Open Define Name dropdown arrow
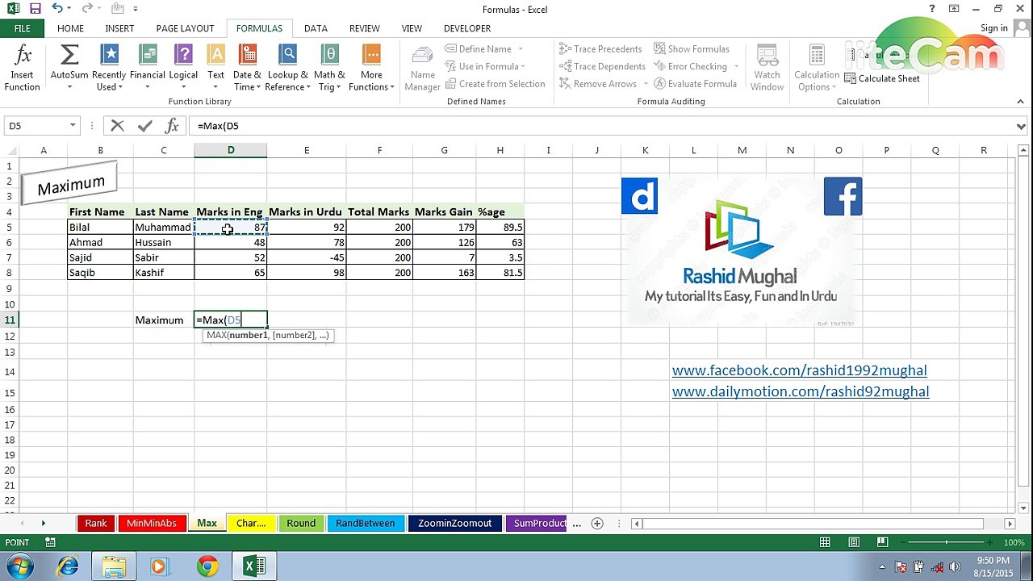The image size is (1033, 581). [x=521, y=48]
